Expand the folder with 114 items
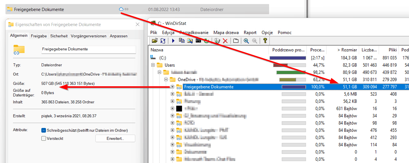The height and width of the screenshot is (163, 409). click(173, 144)
